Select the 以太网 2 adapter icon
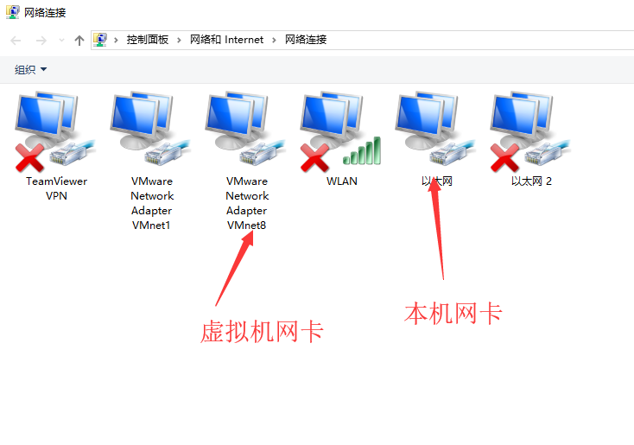Viewport: 634px width, 445px height. tap(530, 132)
